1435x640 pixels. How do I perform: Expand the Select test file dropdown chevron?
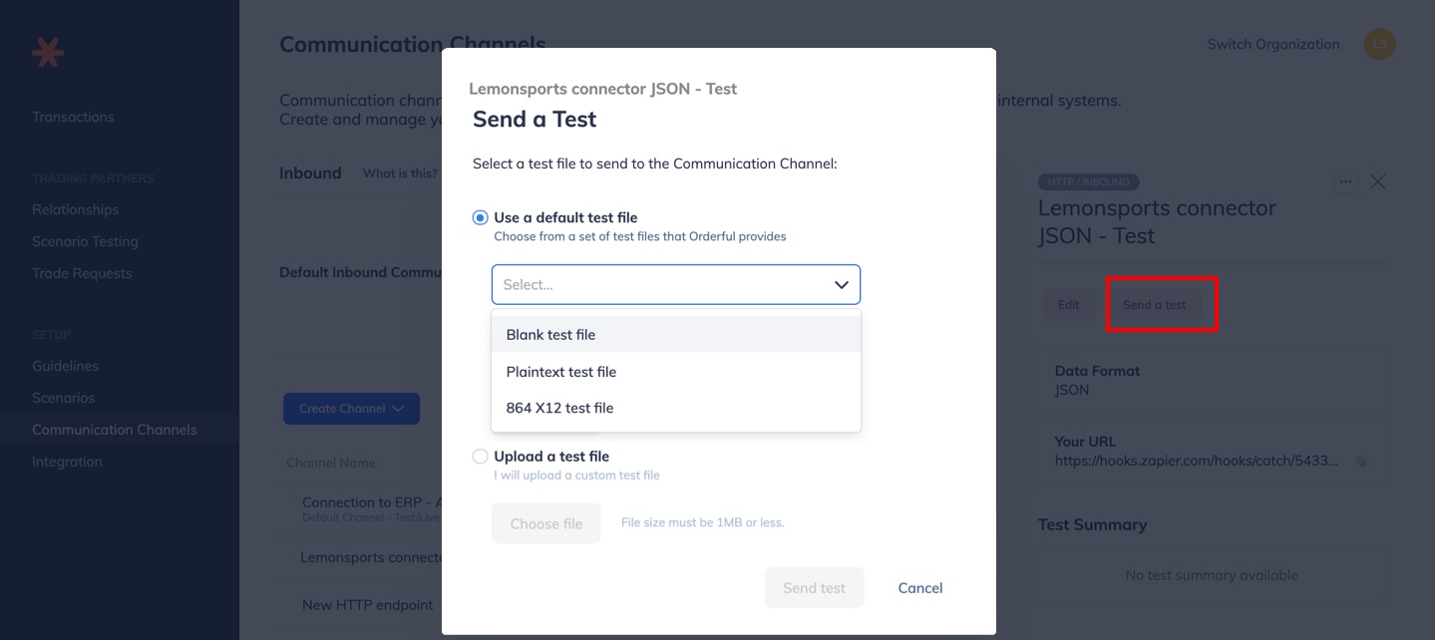(x=842, y=285)
